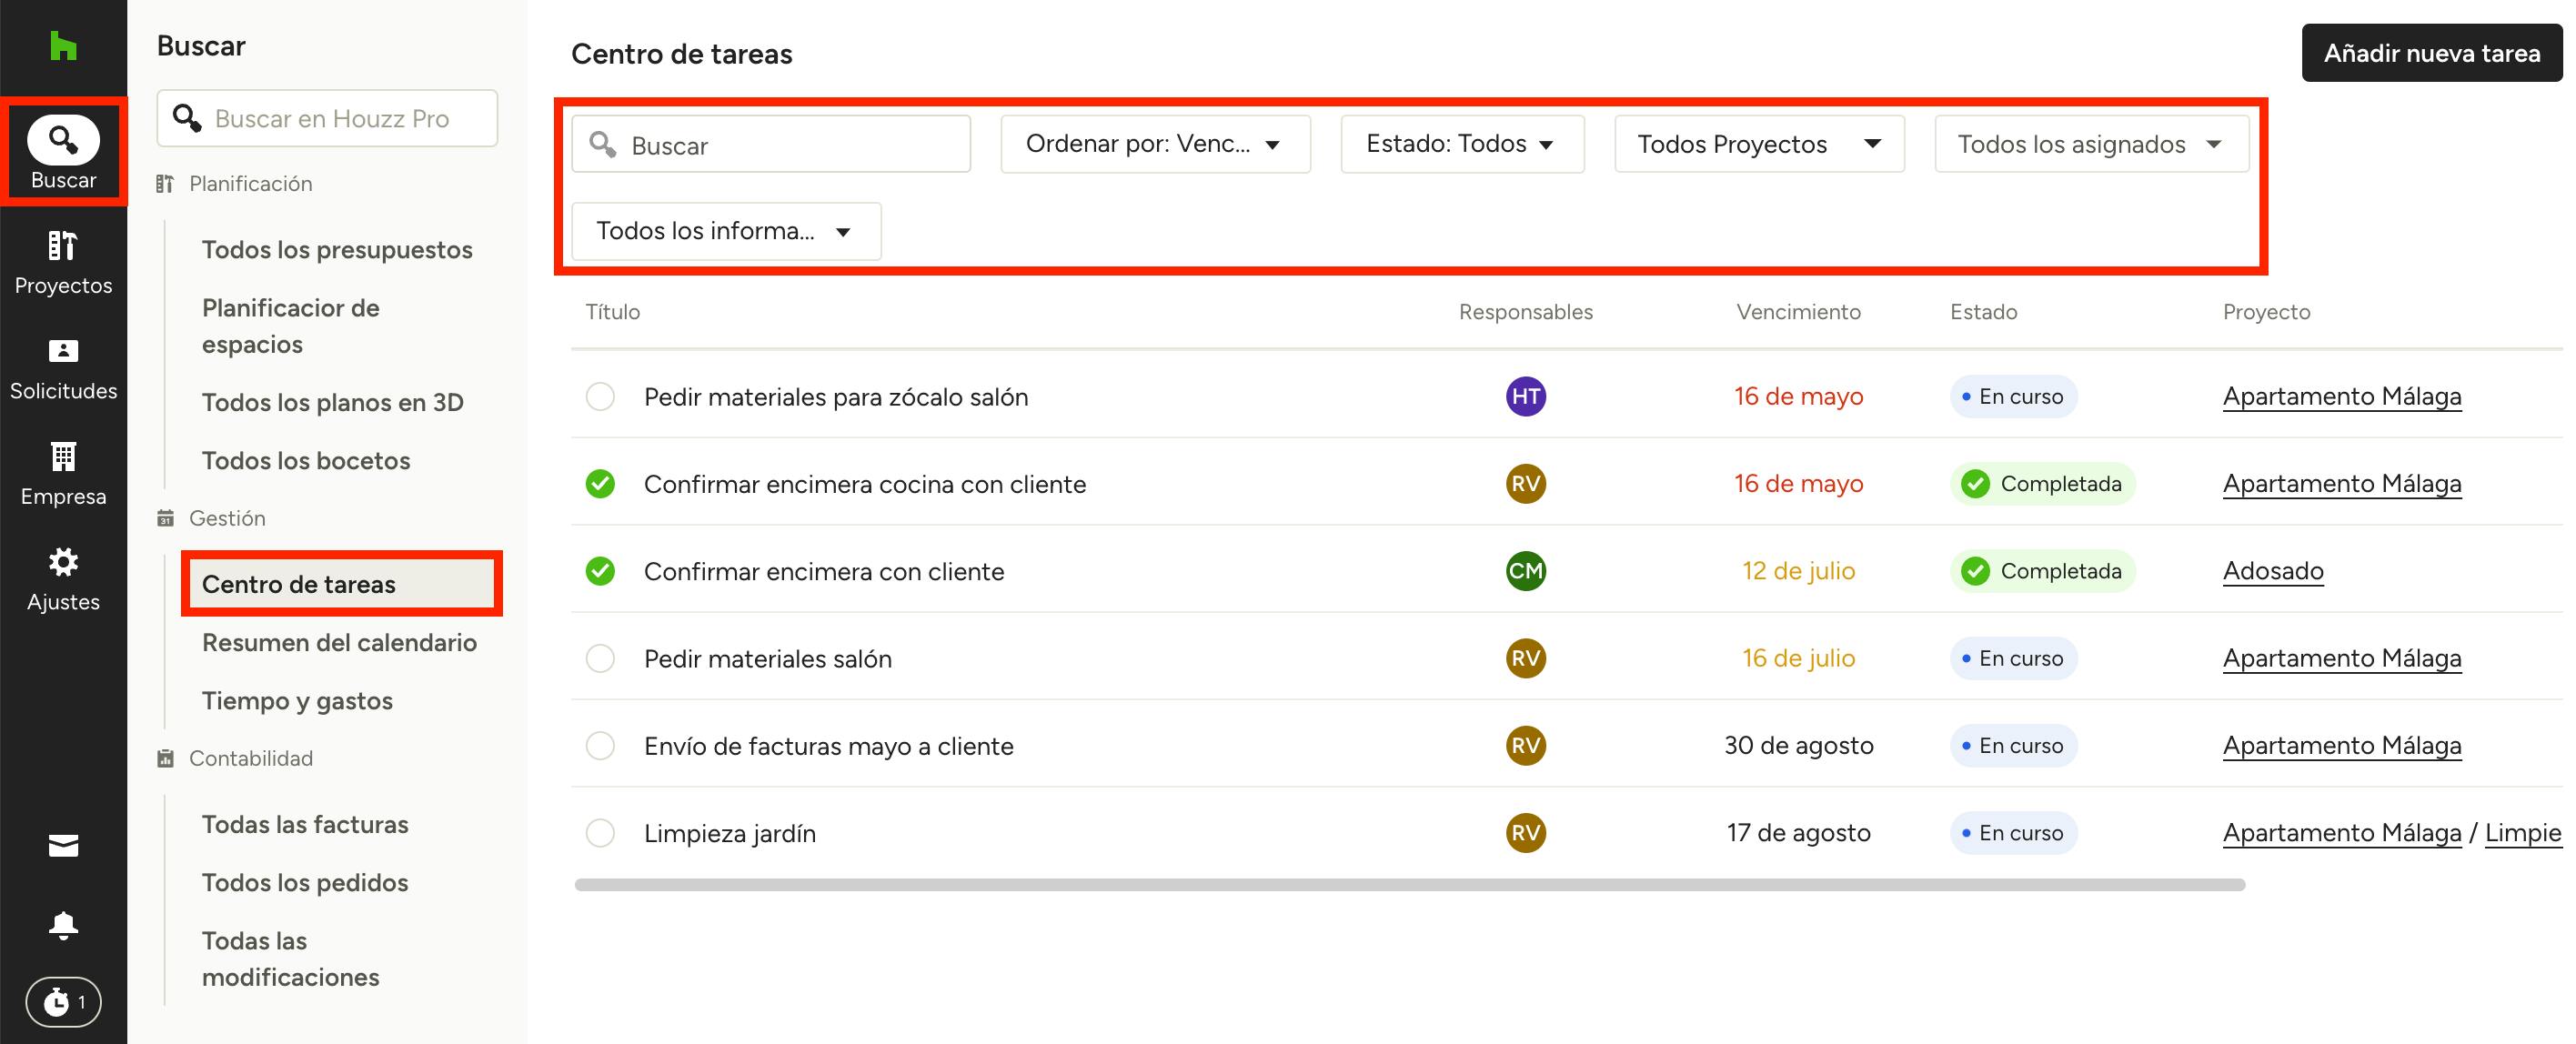Mark 'Pedir materiales para zócalo salón' complete

tap(600, 397)
